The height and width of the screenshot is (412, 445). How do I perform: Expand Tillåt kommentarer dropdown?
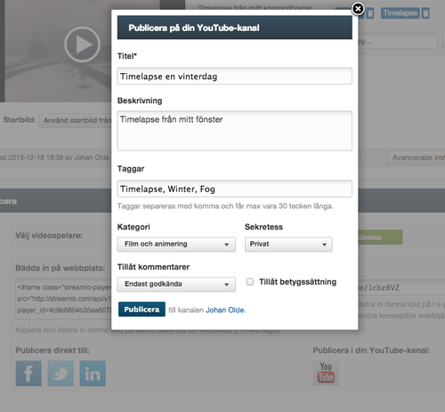[176, 284]
